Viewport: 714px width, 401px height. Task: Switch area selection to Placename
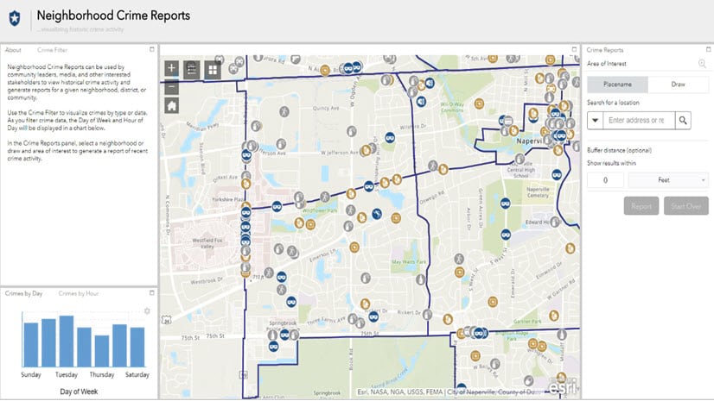click(x=617, y=85)
